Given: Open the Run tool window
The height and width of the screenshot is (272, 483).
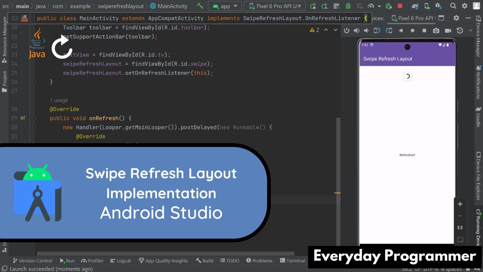Looking at the screenshot, I should coord(67,261).
